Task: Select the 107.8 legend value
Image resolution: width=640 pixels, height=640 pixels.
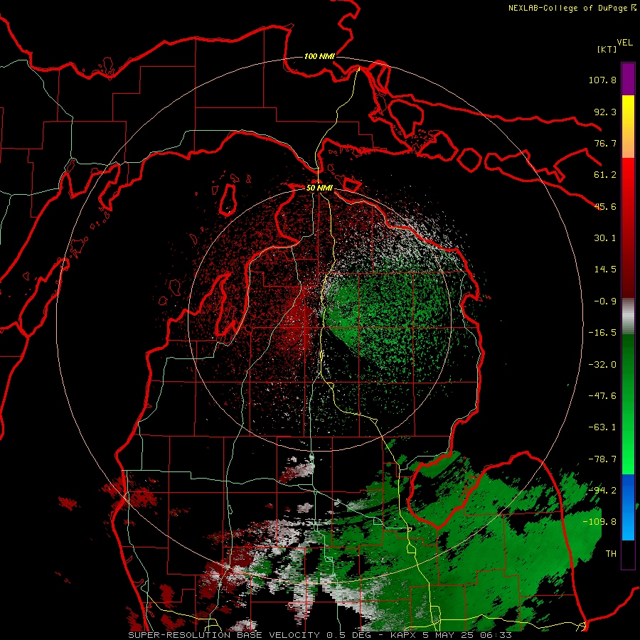Action: pyautogui.click(x=602, y=80)
